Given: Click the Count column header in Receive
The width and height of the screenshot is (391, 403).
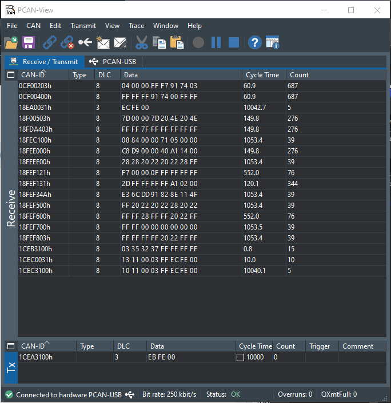Looking at the screenshot, I should pos(299,75).
